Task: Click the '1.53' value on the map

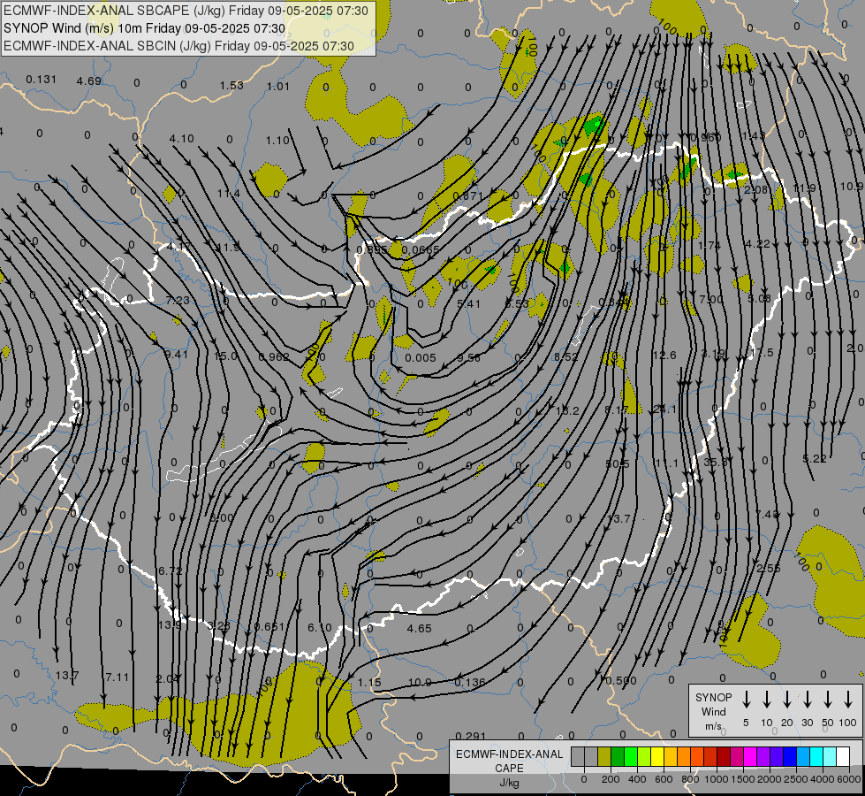Action: tap(231, 85)
